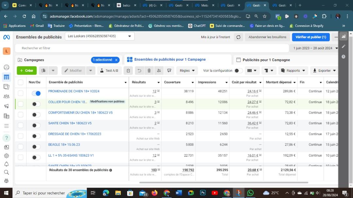Open the charts panel icon on right rail
353x198 pixels.
[x=344, y=37]
